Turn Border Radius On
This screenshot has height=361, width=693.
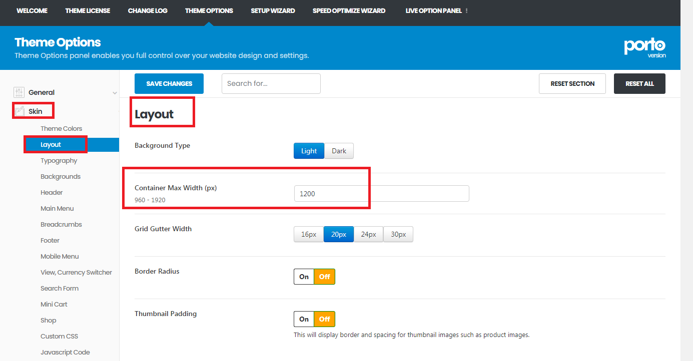(304, 277)
